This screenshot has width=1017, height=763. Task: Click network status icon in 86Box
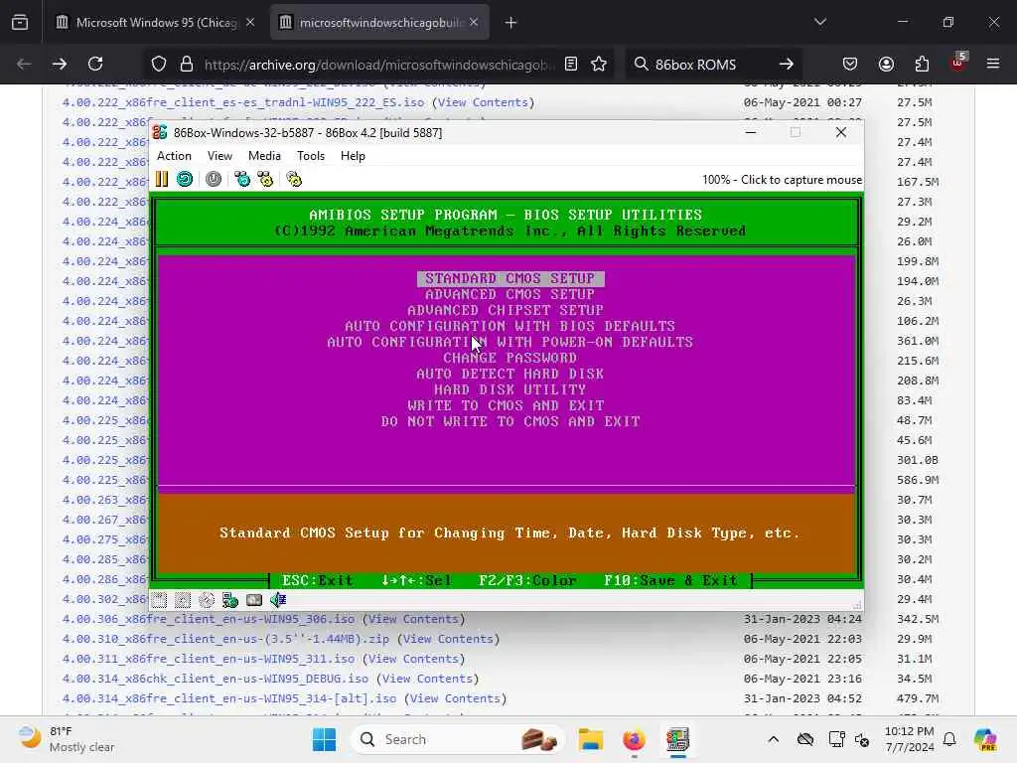point(230,600)
